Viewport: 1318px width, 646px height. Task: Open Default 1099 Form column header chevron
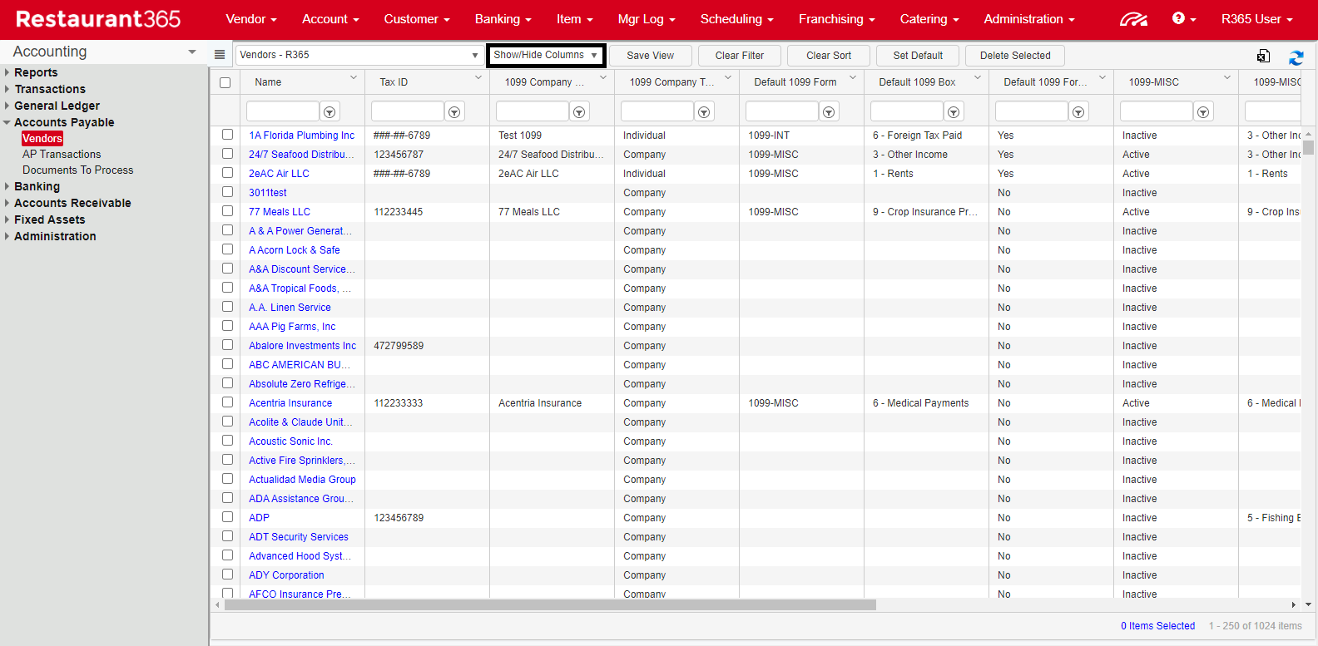point(853,78)
